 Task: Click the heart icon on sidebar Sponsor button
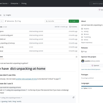(92, 66)
